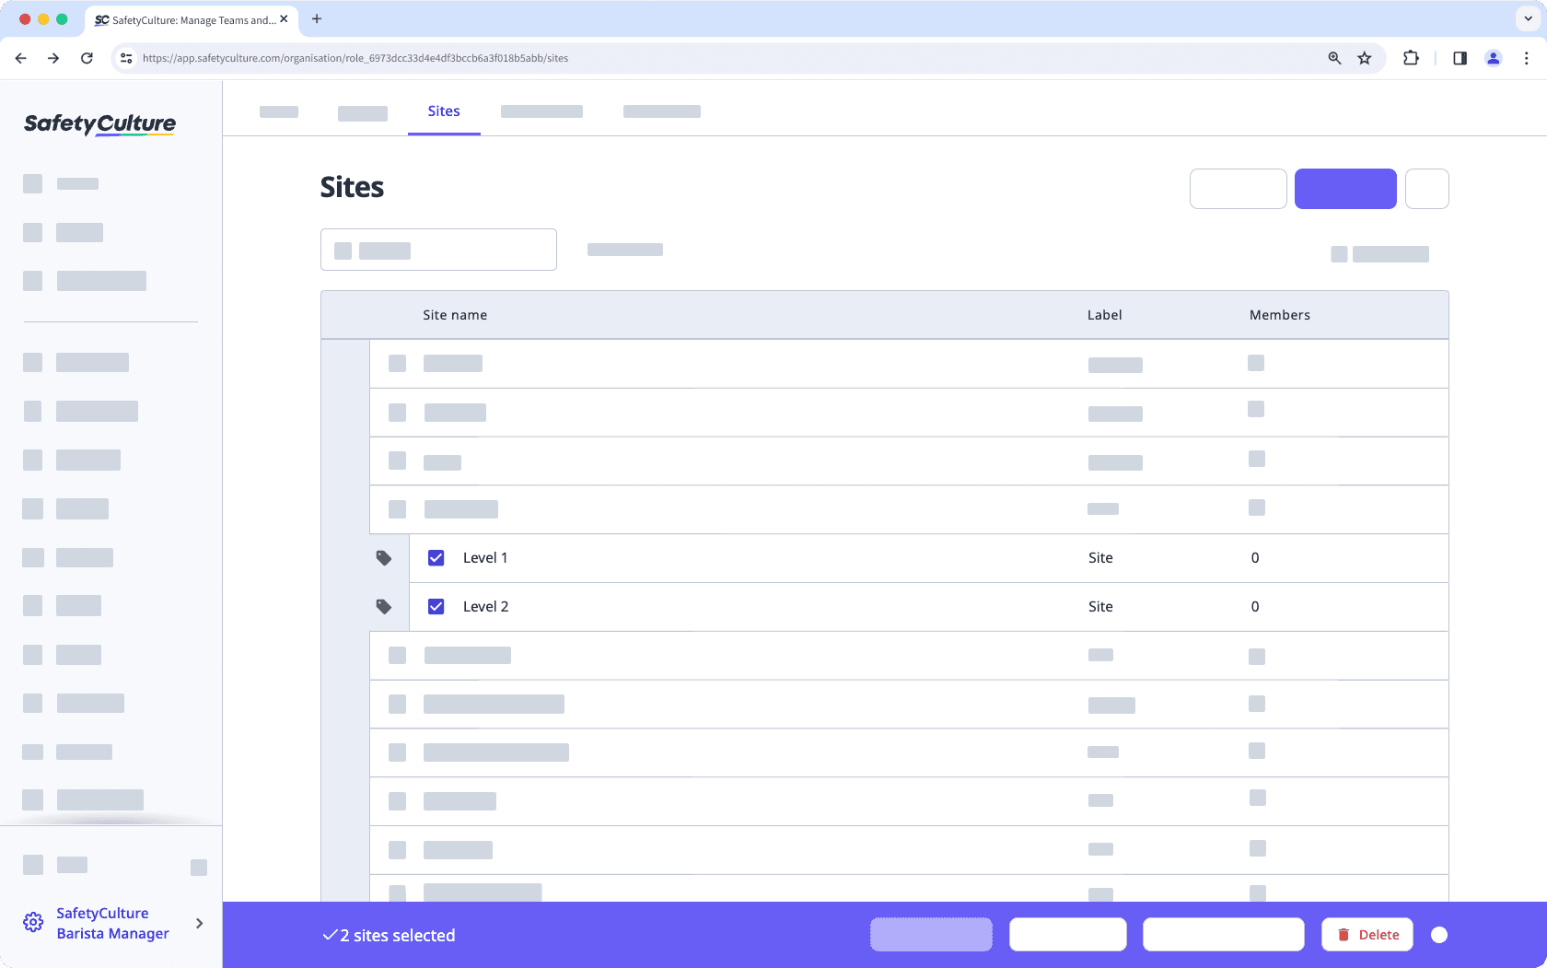Open the browser tab search dropdown

pos(1526,18)
